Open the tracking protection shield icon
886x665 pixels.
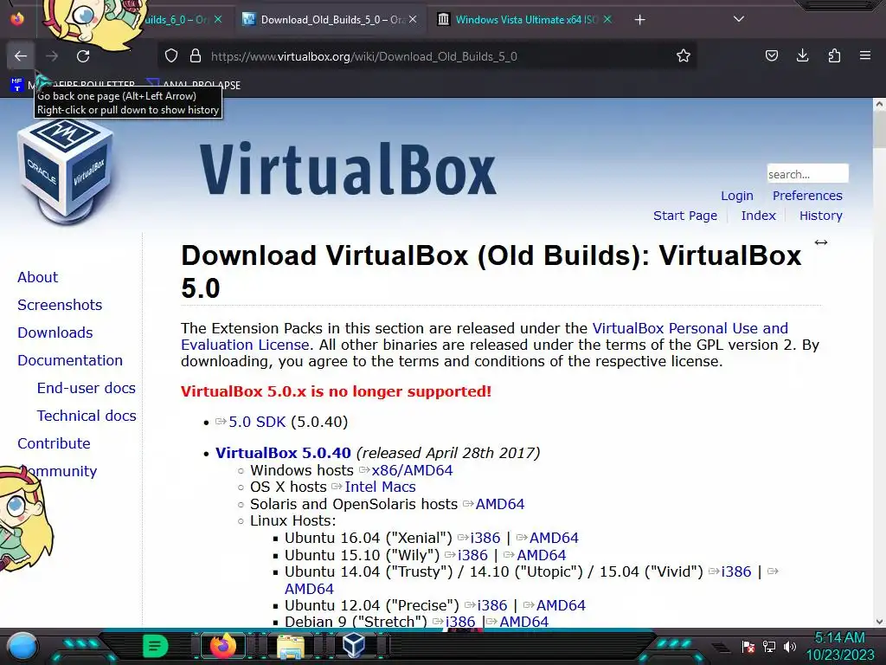point(171,56)
